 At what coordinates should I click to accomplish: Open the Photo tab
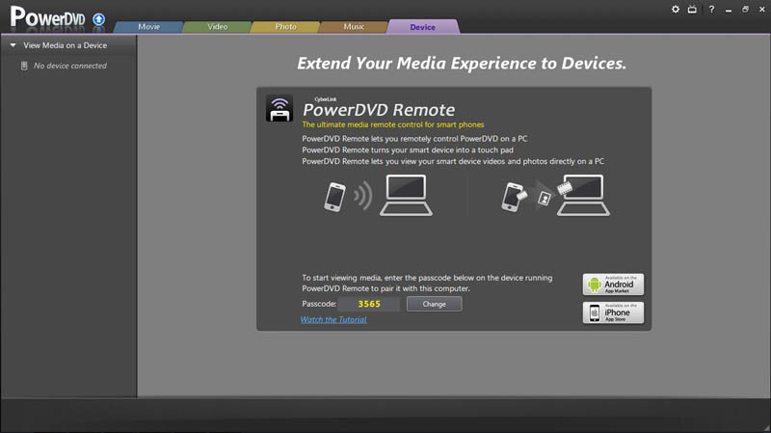(285, 27)
